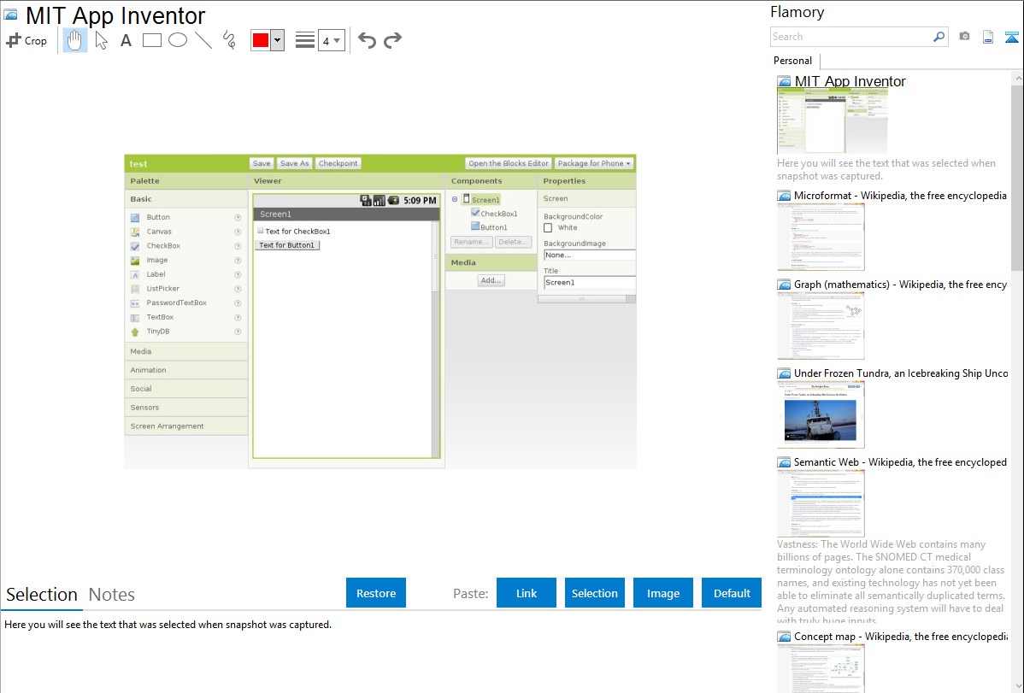This screenshot has width=1024, height=693.
Task: Click the Add button under Media
Action: [491, 280]
